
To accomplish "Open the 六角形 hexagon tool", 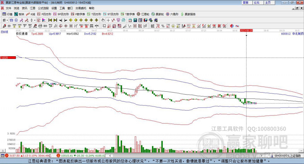I will (x=172, y=14).
